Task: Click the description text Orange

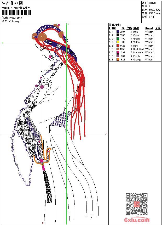Action: point(137,60)
